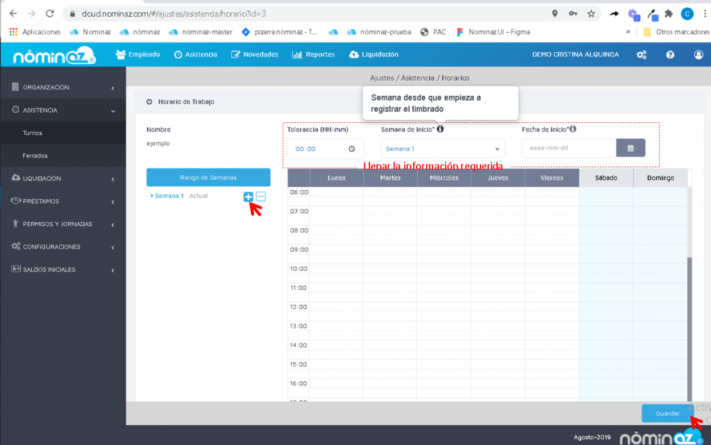Open the calendar picker button
The width and height of the screenshot is (711, 445).
pos(630,148)
